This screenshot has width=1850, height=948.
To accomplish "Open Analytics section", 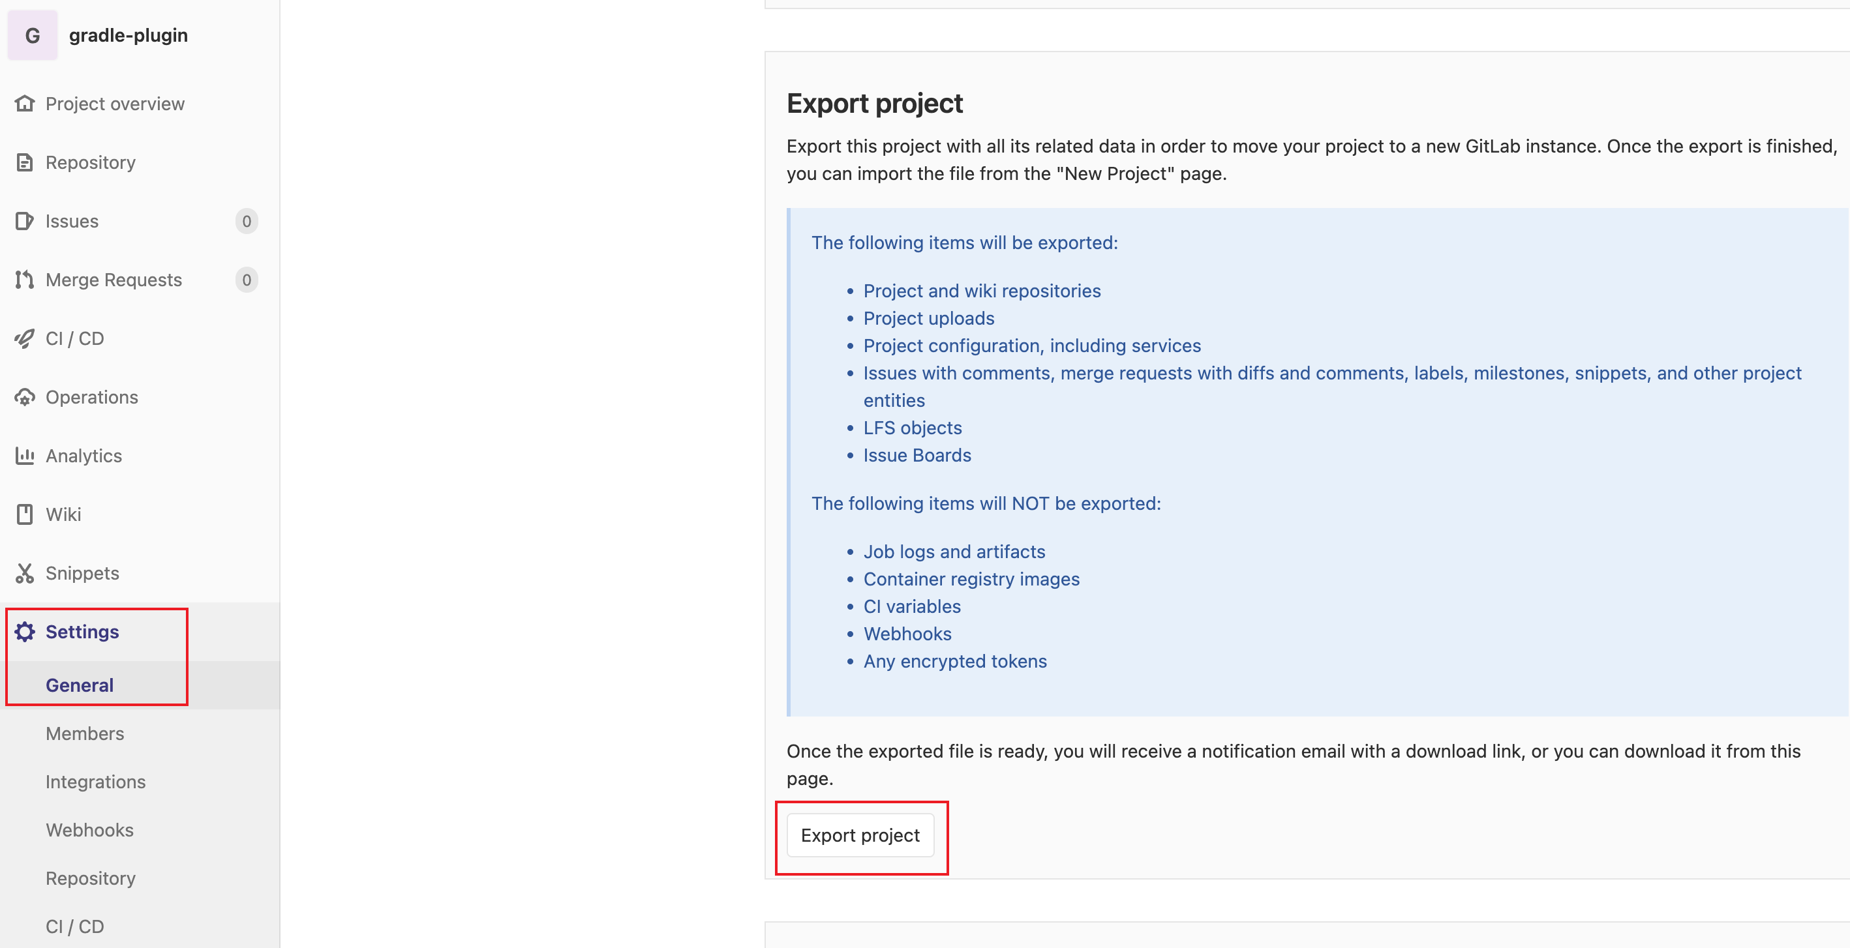I will tap(84, 456).
